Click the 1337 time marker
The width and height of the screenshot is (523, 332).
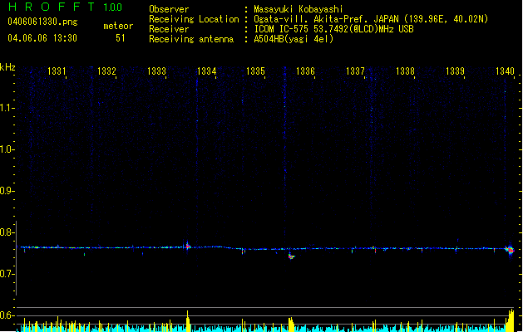coord(356,71)
